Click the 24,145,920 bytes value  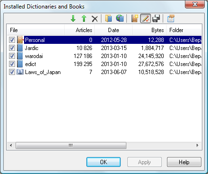[151, 56]
